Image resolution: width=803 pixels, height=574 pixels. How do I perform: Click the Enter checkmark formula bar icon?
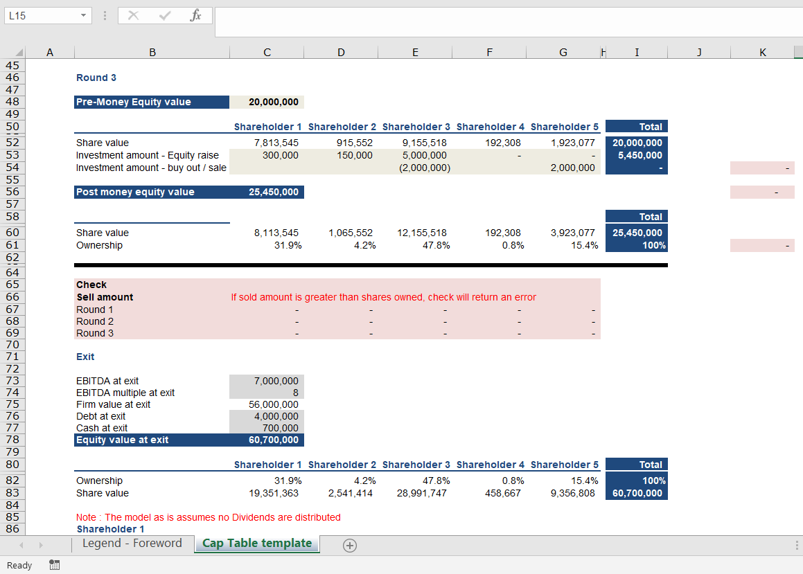pyautogui.click(x=165, y=15)
